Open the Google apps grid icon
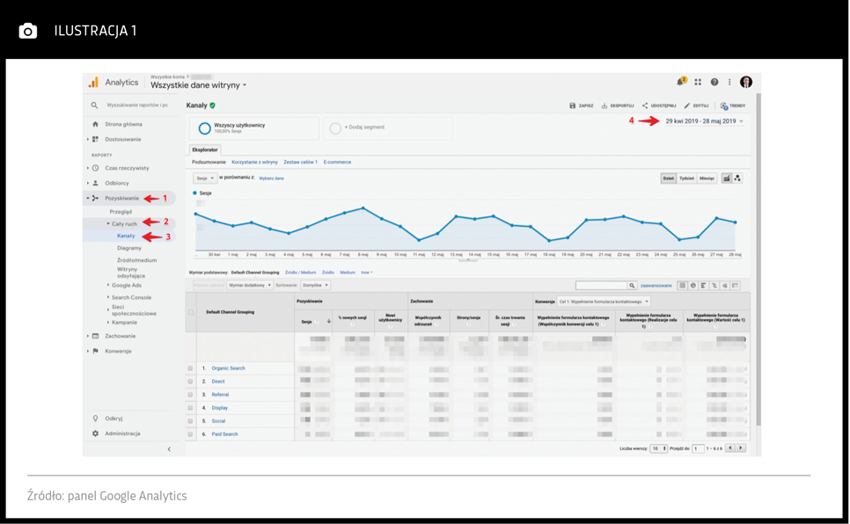The width and height of the screenshot is (850, 524). pos(698,82)
